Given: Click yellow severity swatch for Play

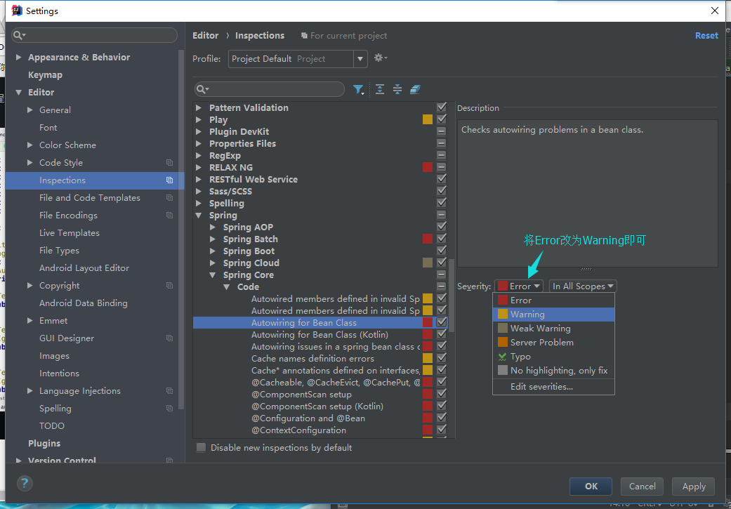Looking at the screenshot, I should (428, 119).
